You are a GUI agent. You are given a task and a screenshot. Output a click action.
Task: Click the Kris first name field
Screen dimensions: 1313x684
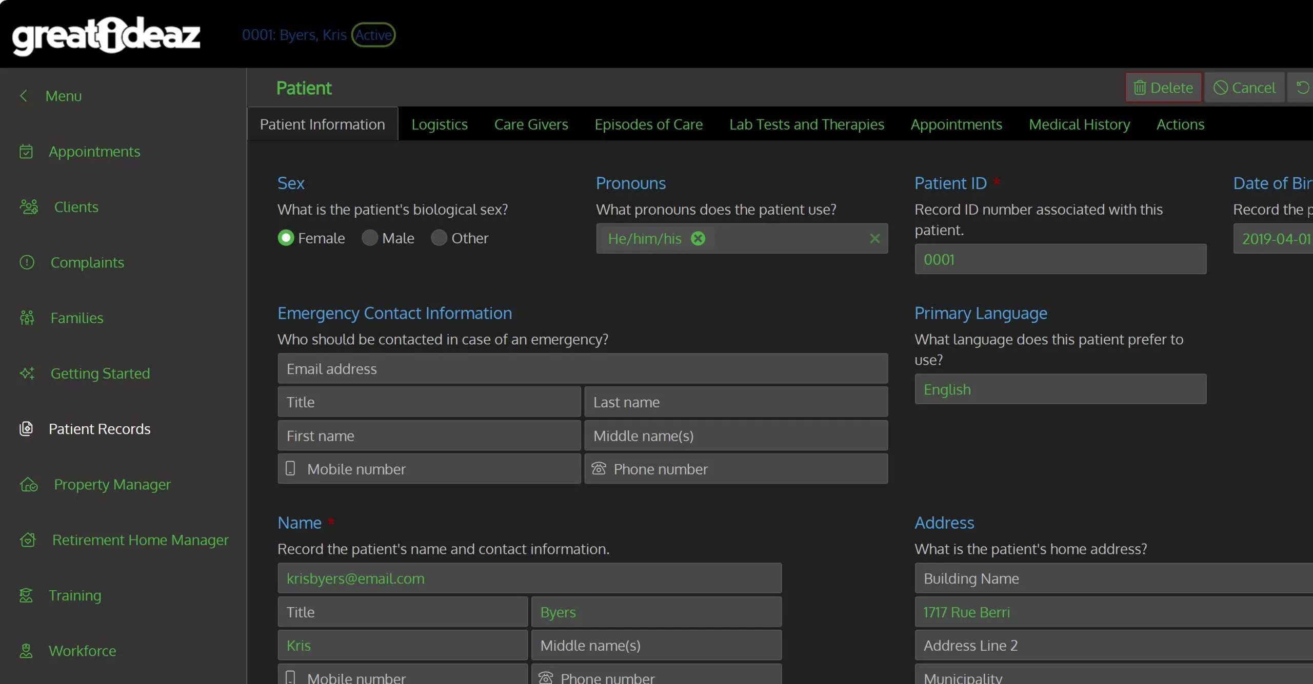(403, 646)
